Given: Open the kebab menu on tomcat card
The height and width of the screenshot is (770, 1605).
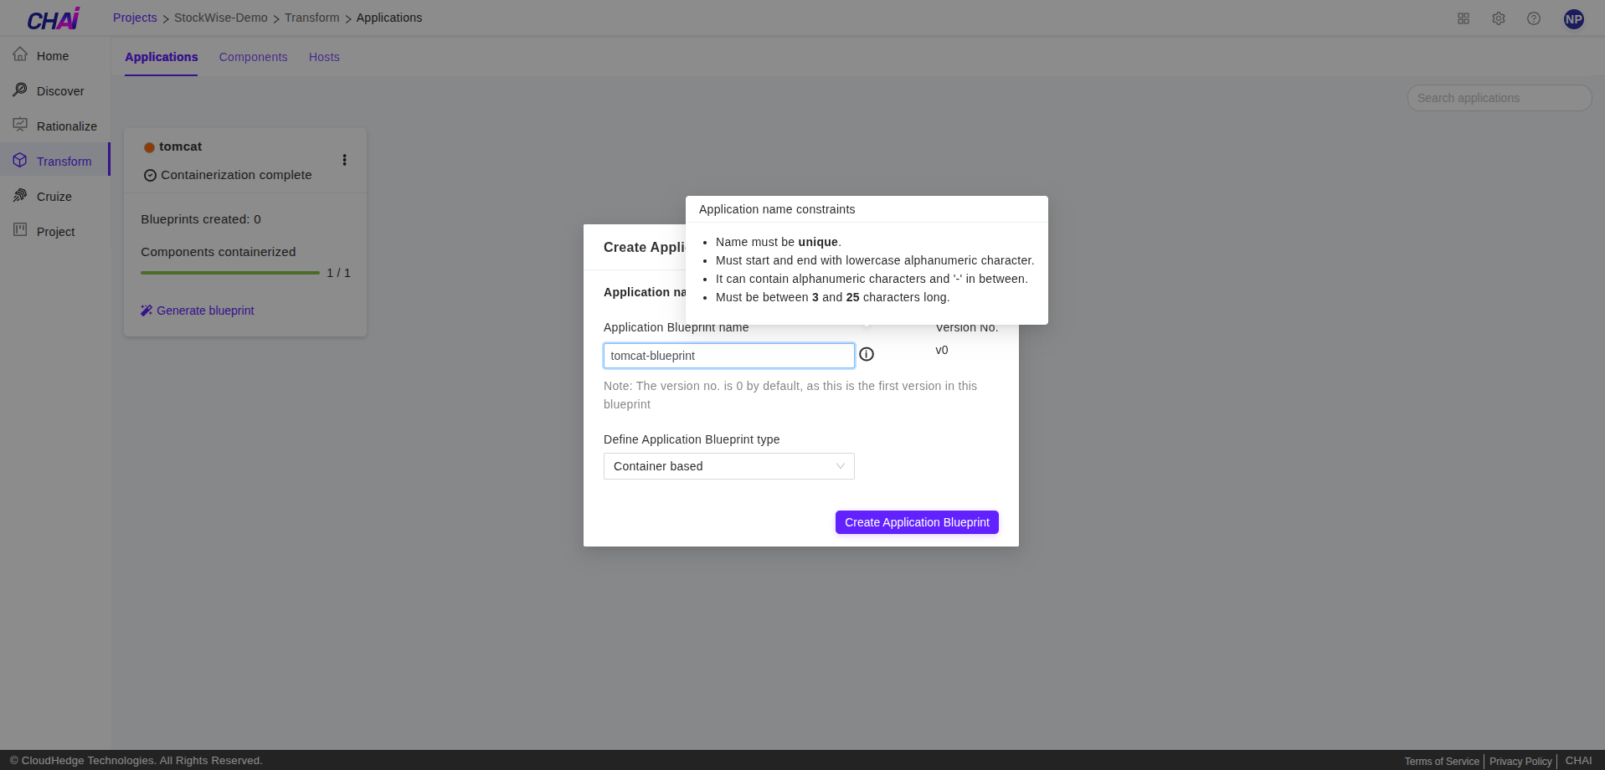Looking at the screenshot, I should (x=344, y=160).
